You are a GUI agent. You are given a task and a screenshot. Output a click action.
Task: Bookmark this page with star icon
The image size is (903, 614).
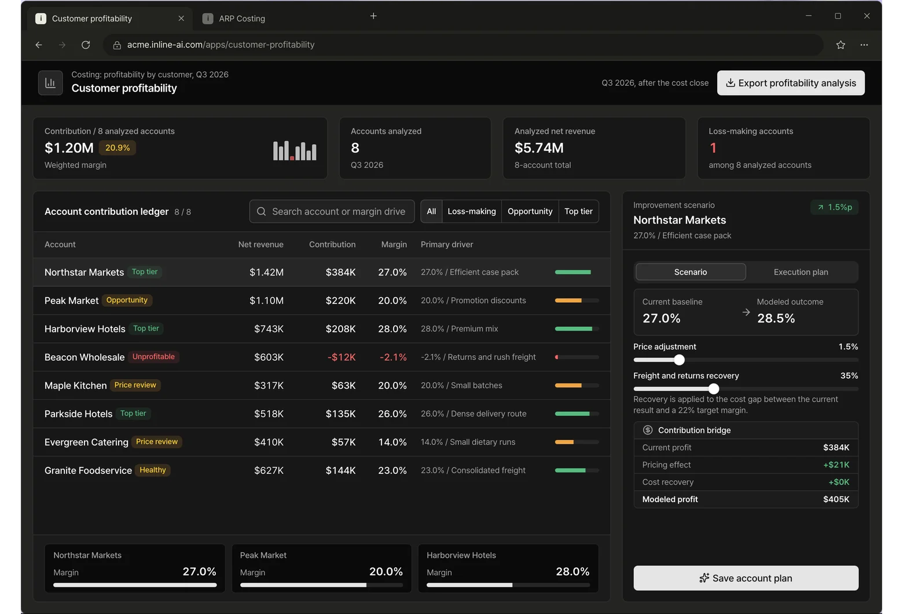pos(840,45)
